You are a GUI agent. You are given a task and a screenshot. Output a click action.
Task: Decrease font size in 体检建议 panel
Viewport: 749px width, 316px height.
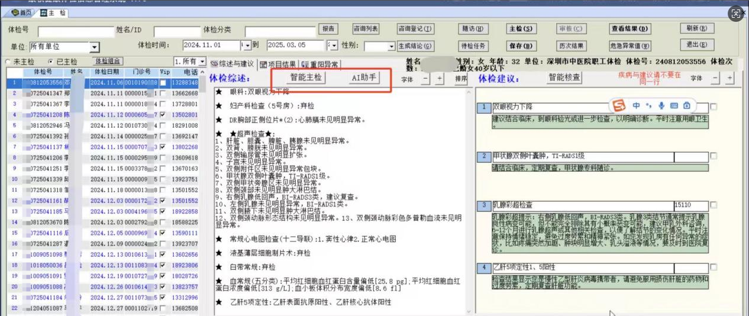(x=715, y=78)
